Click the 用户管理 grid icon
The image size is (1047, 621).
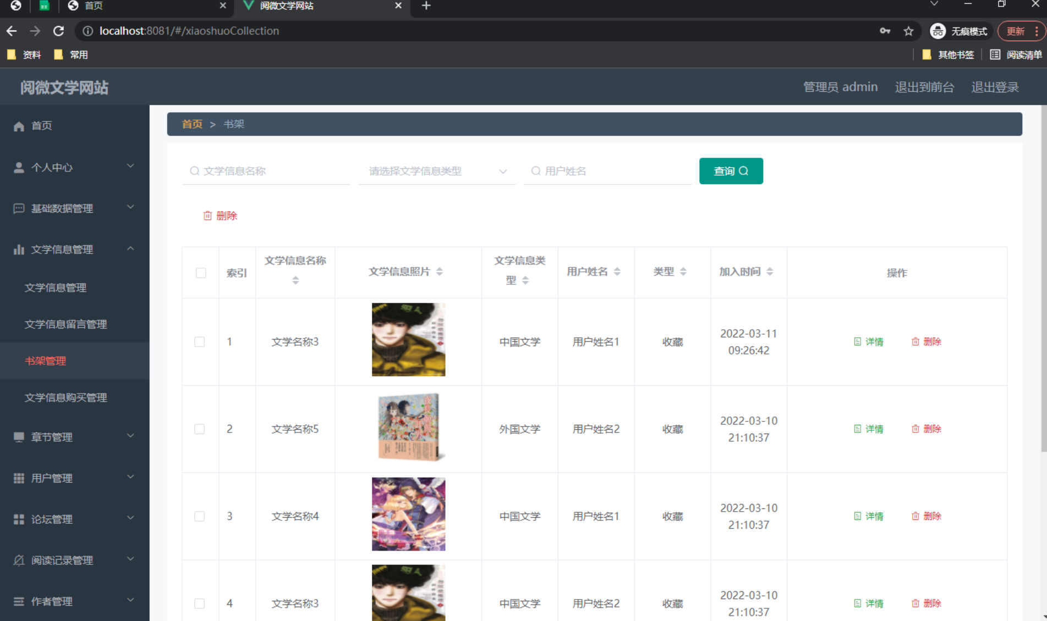(19, 478)
